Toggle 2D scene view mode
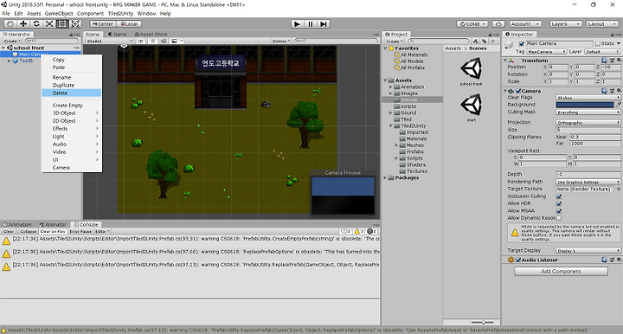623x334 pixels. pyautogui.click(x=140, y=41)
